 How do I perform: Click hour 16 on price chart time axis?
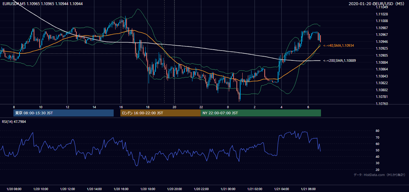pos(121,107)
